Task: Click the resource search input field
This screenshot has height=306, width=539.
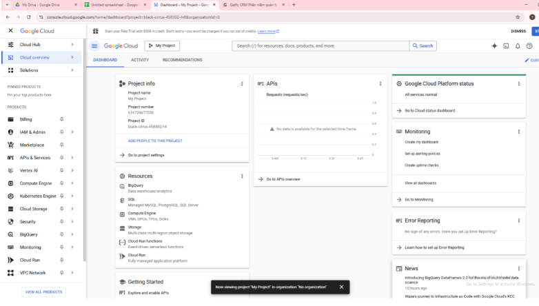Action: coord(321,46)
